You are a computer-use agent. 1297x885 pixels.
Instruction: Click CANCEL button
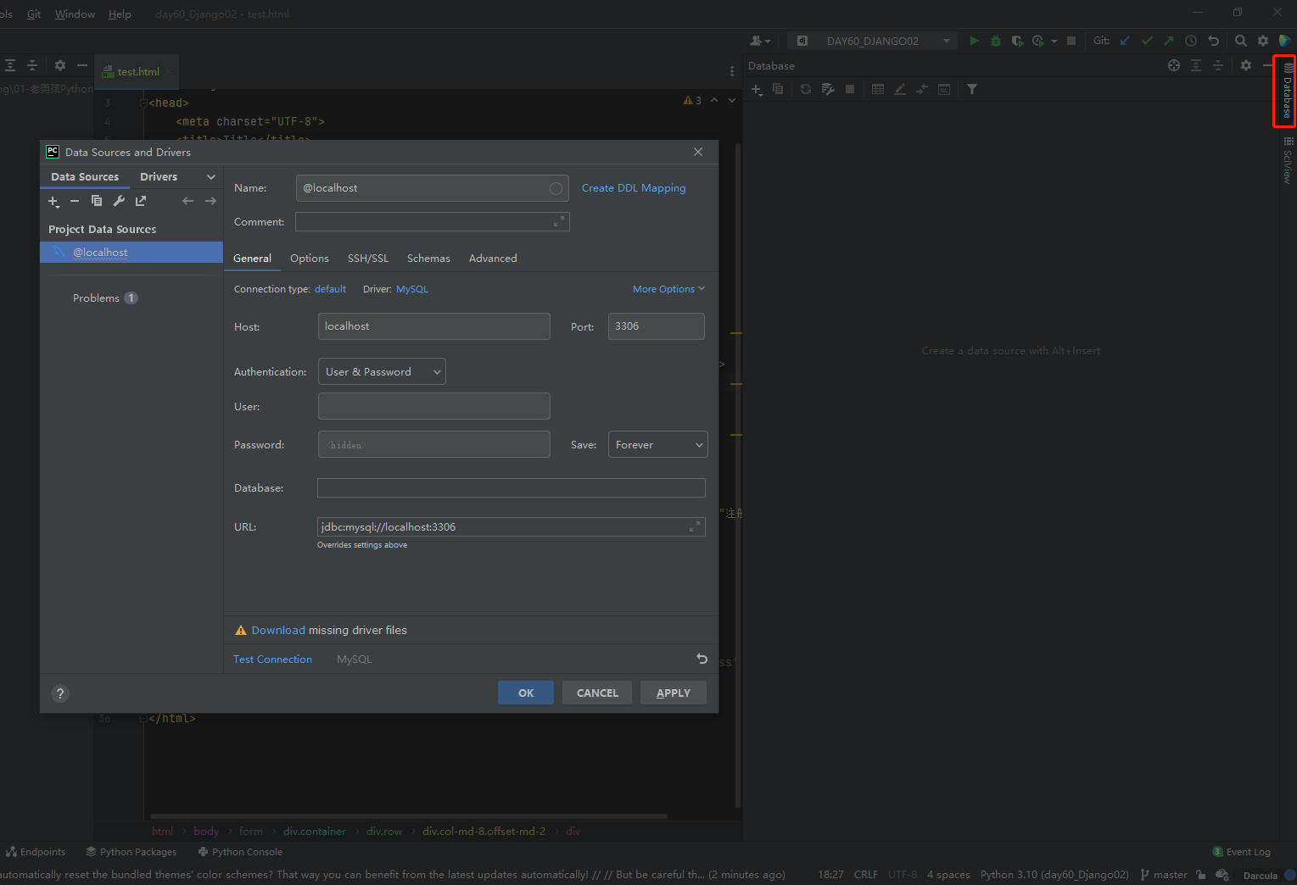coord(597,693)
